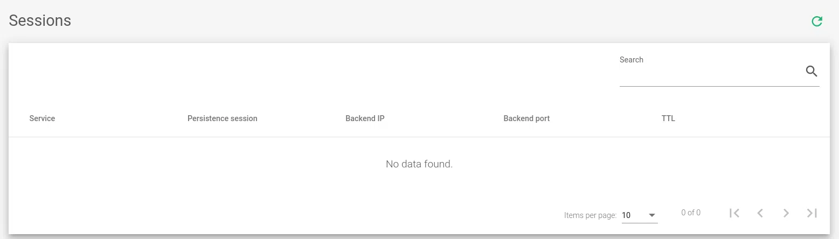Click the Search field label
839x239 pixels.
(x=632, y=60)
